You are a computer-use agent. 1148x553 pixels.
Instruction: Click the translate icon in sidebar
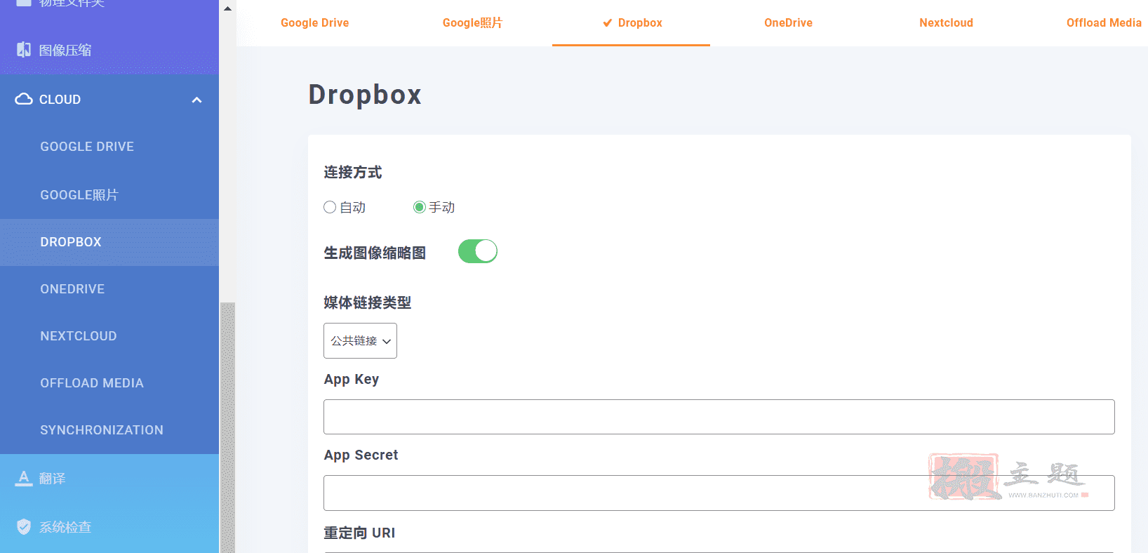tap(24, 479)
